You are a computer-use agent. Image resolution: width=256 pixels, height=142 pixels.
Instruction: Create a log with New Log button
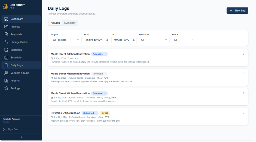[237, 10]
